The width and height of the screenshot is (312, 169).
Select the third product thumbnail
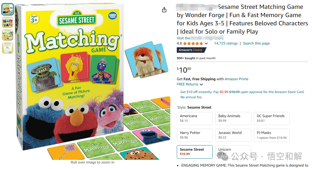point(8,35)
